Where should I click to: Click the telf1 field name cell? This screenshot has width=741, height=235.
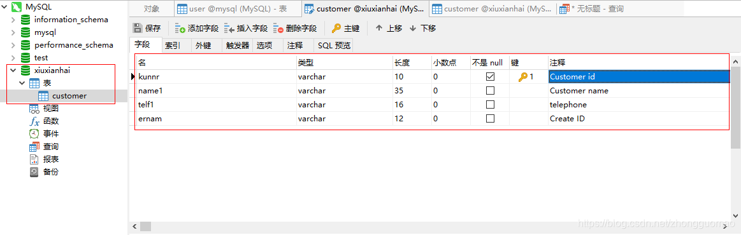point(217,105)
